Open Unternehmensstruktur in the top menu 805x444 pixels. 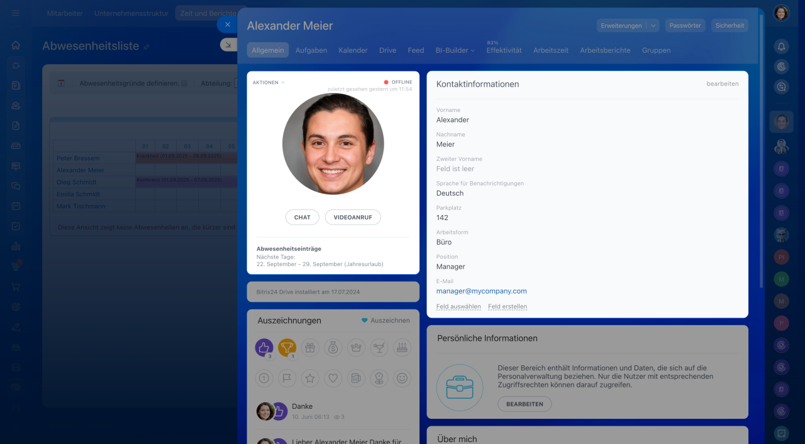coord(131,13)
